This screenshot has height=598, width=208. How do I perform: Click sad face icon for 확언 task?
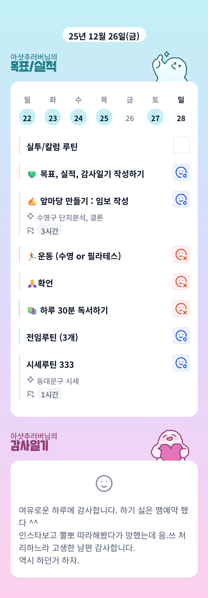181,281
